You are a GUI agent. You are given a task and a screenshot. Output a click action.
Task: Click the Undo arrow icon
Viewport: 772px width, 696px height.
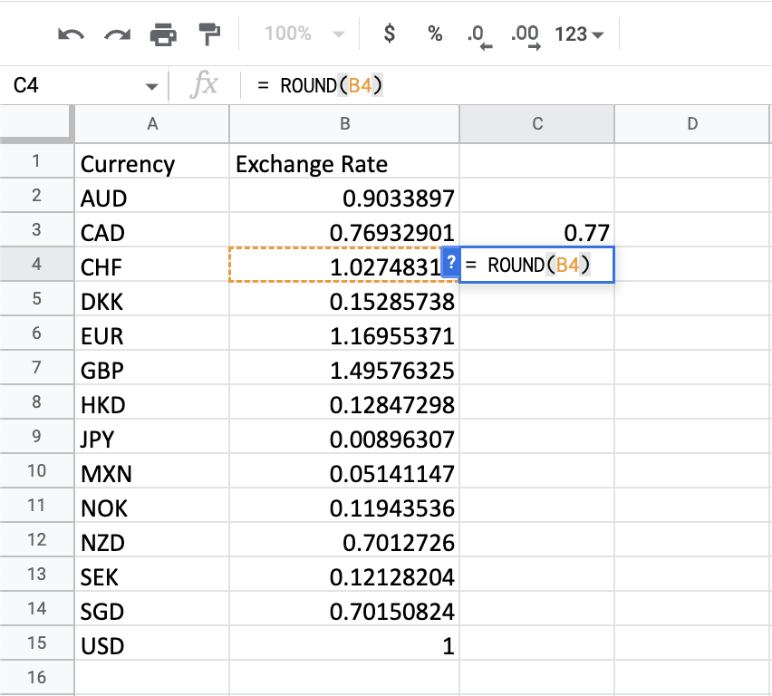(71, 35)
